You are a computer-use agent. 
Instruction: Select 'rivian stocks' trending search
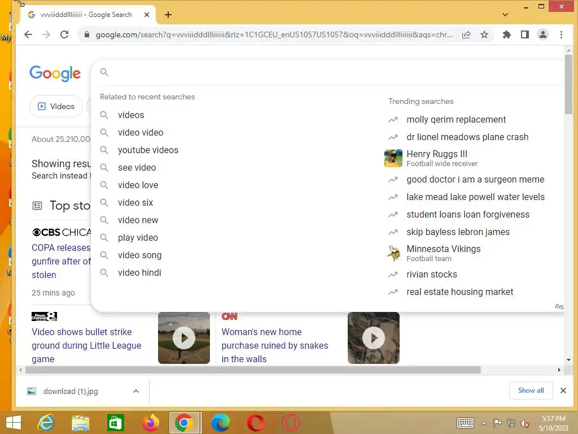(432, 275)
